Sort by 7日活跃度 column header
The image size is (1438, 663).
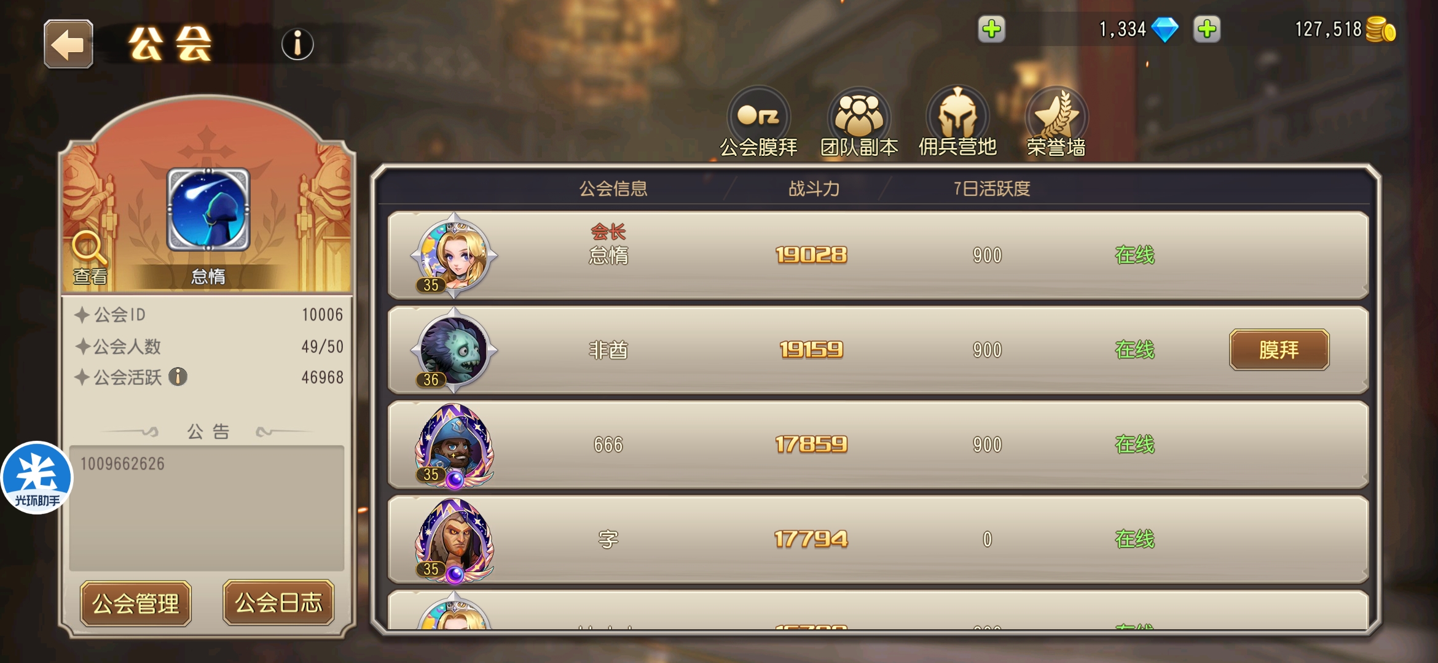(x=991, y=188)
